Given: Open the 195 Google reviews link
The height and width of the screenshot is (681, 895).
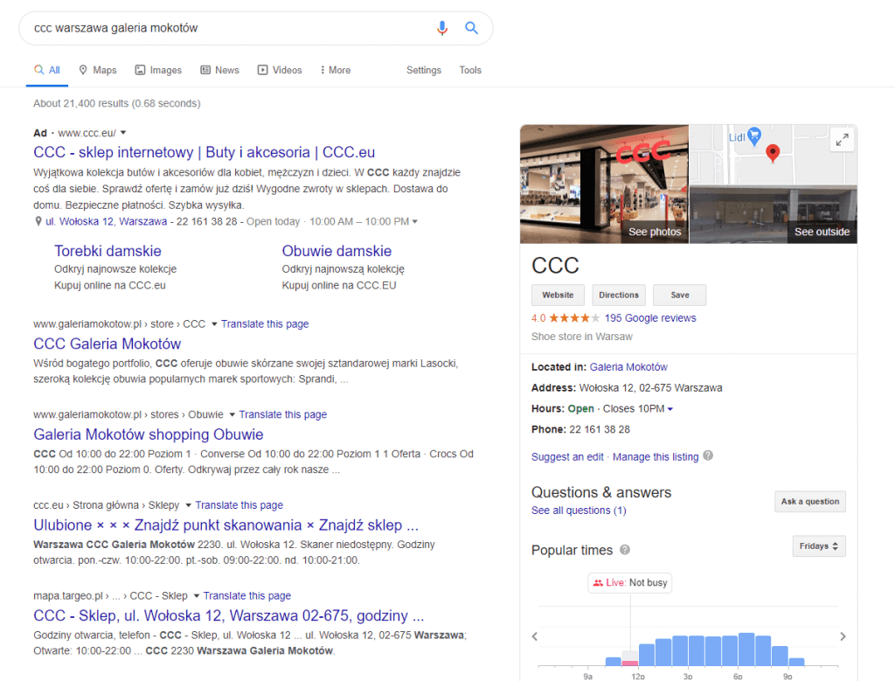Looking at the screenshot, I should (x=650, y=318).
